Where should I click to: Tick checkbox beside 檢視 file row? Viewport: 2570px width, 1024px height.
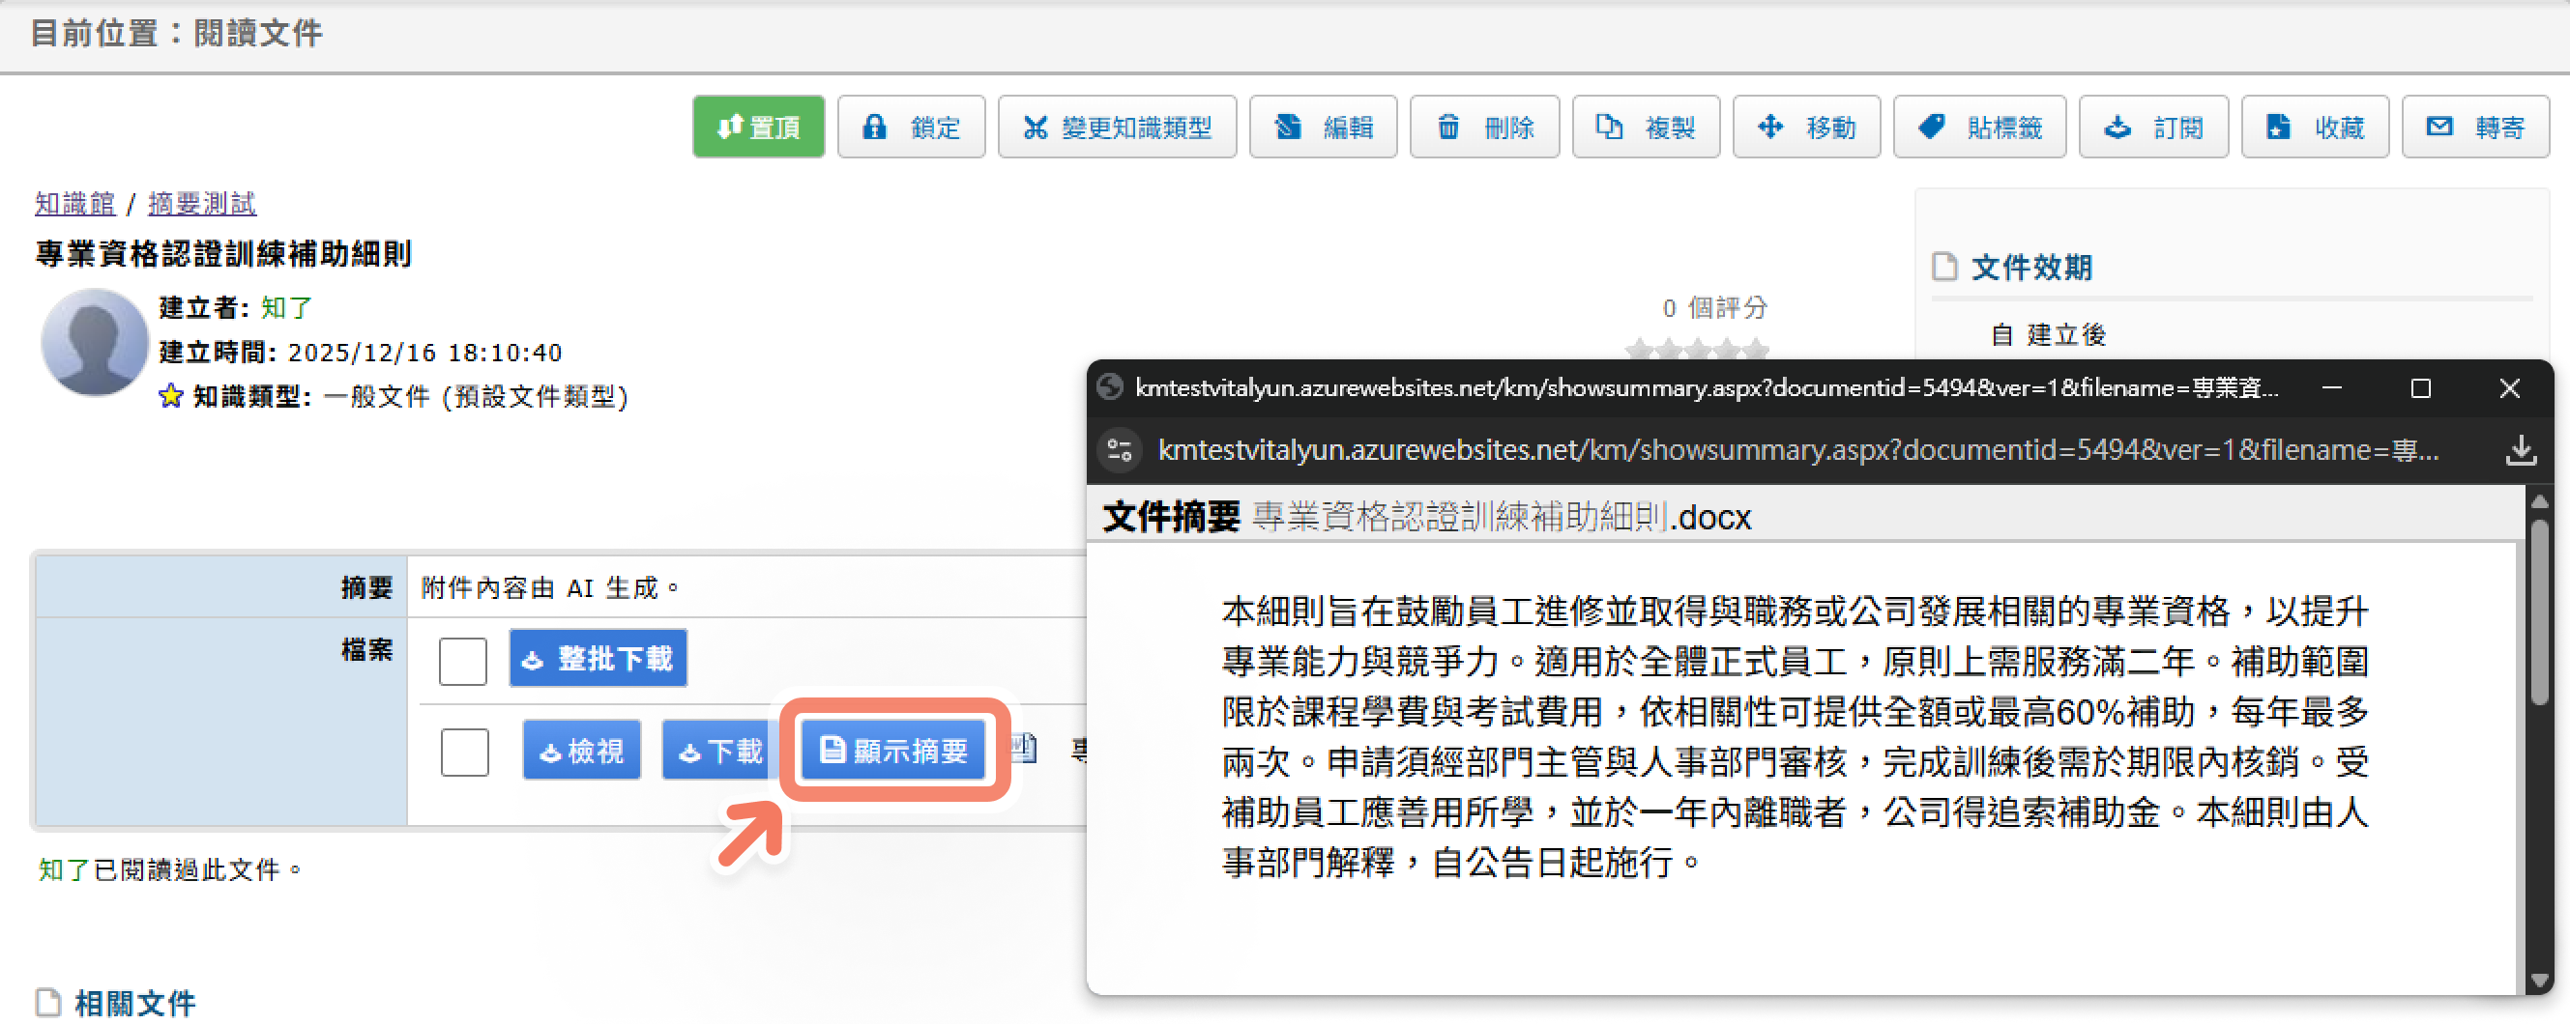[465, 752]
